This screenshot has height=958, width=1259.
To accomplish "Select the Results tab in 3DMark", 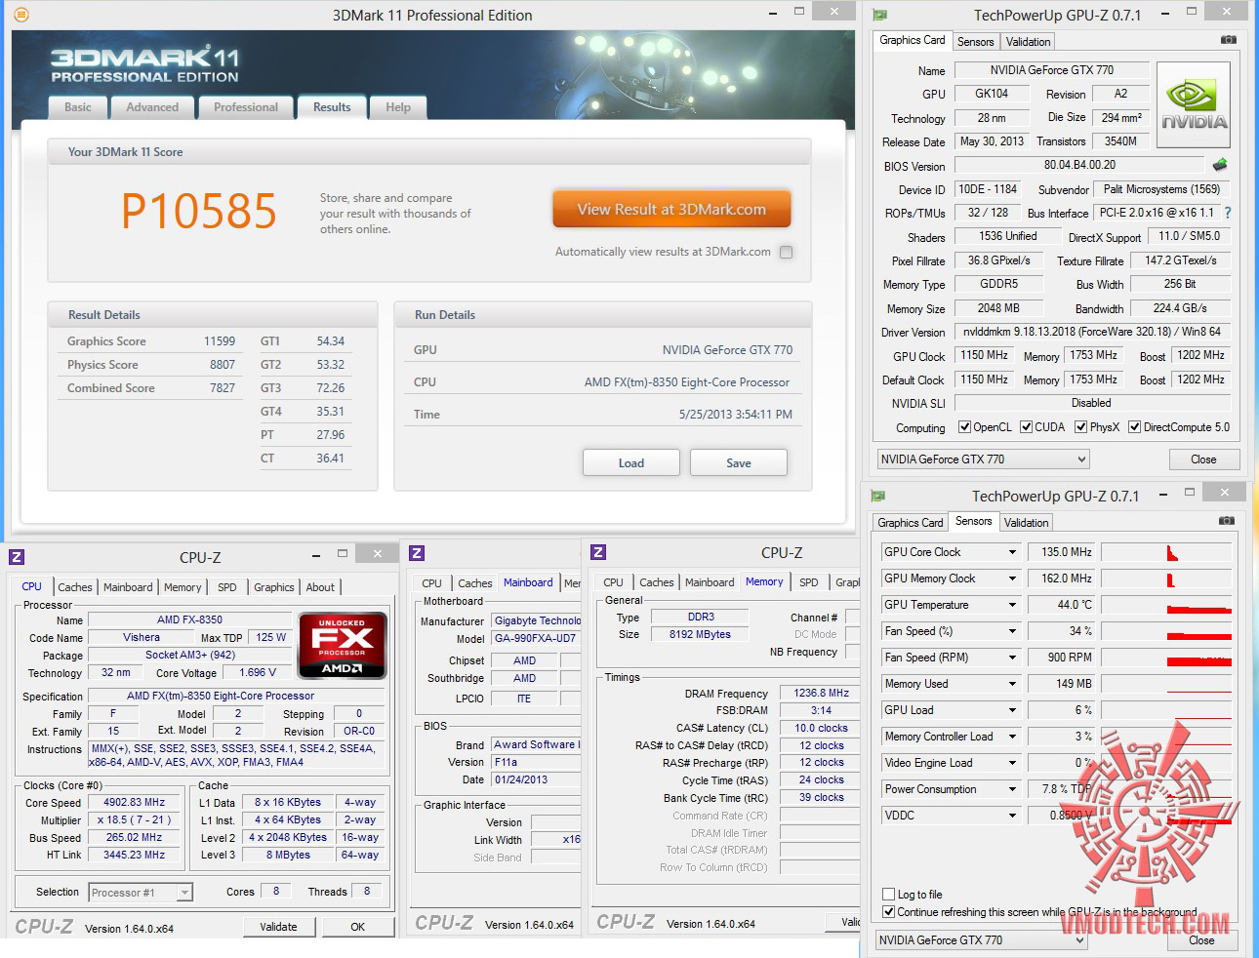I will pos(332,107).
